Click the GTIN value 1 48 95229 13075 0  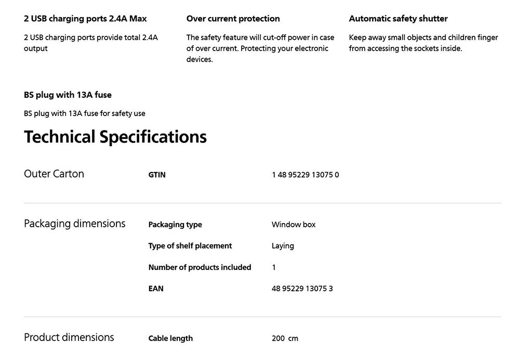(305, 175)
